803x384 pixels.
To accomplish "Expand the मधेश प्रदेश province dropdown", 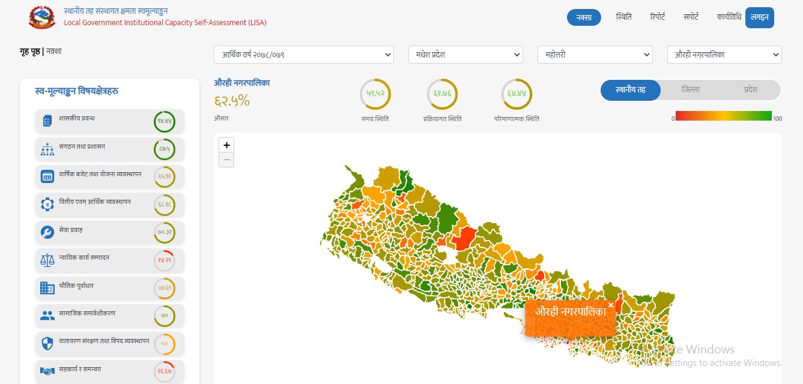I will click(465, 55).
